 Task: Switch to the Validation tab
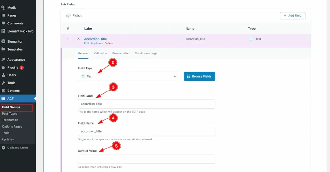pyautogui.click(x=100, y=53)
